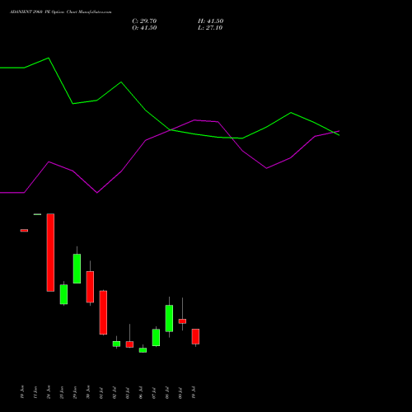Click the high value H: 41.50
Image resolution: width=412 pixels, height=412 pixels.
(210, 21)
